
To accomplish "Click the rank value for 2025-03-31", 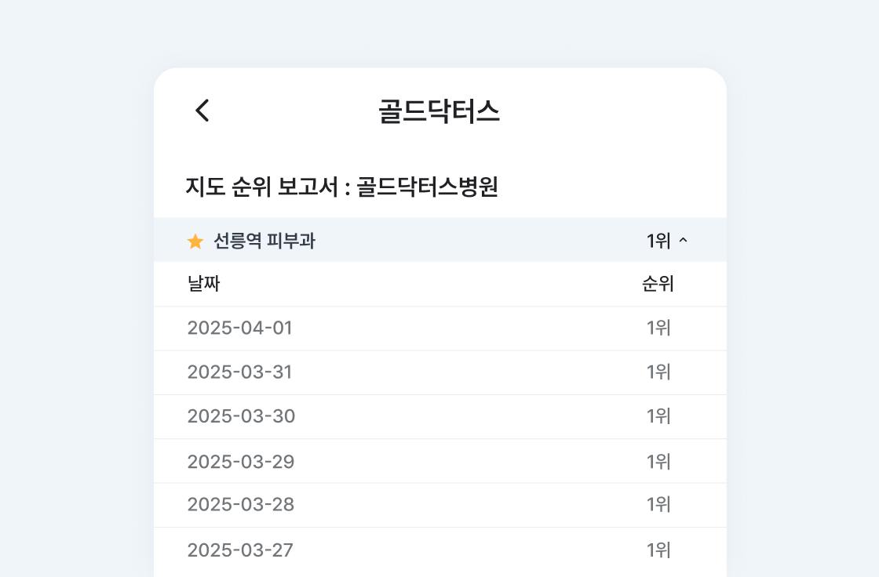I will coord(658,372).
